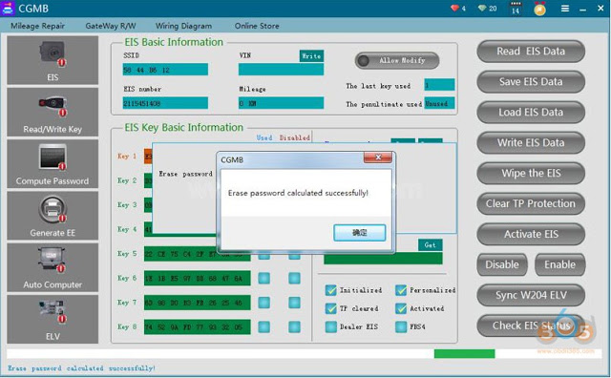Uncheck the Initialized checkbox
The height and width of the screenshot is (378, 611).
click(331, 290)
